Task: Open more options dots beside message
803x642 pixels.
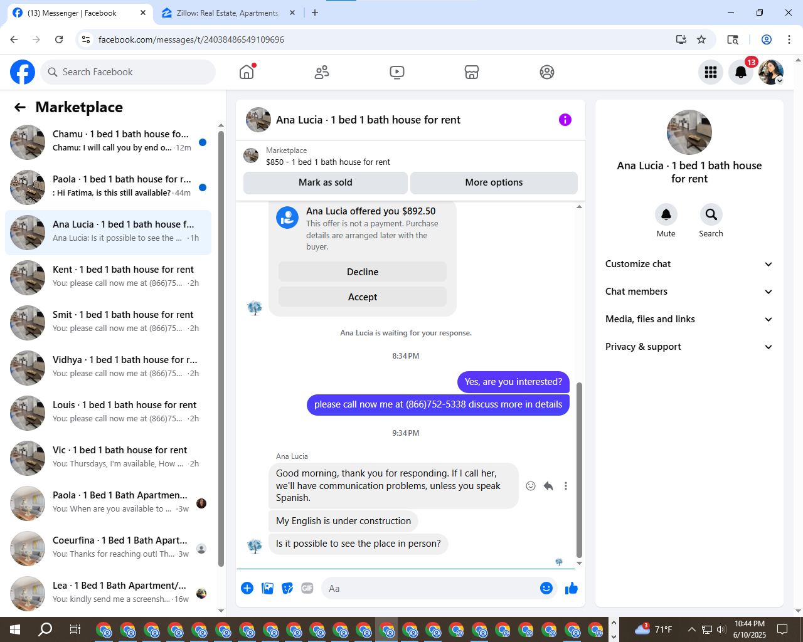Action: (x=566, y=486)
